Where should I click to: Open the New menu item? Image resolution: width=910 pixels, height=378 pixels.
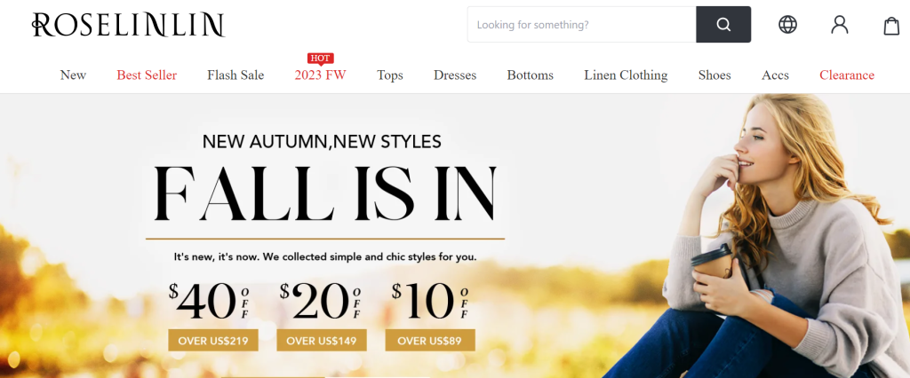[73, 75]
